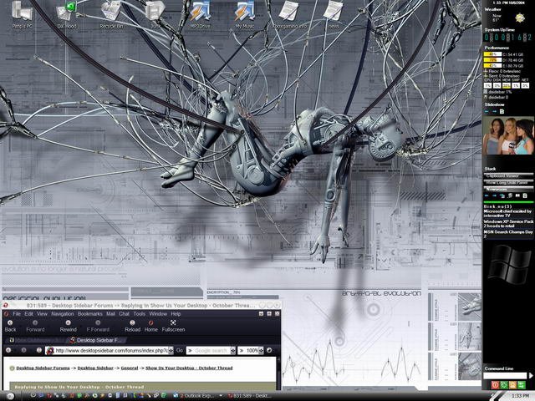Open the Help menu in the browser

click(176, 314)
